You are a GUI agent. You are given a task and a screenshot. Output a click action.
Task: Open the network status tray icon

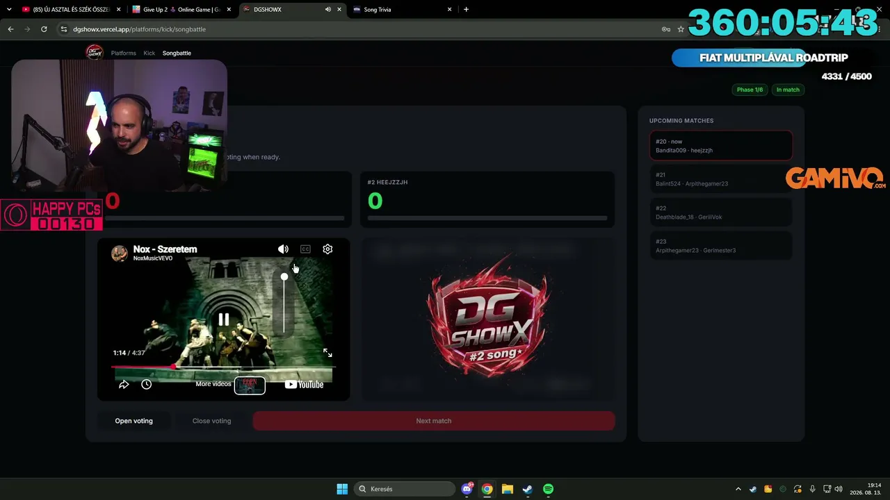827,489
